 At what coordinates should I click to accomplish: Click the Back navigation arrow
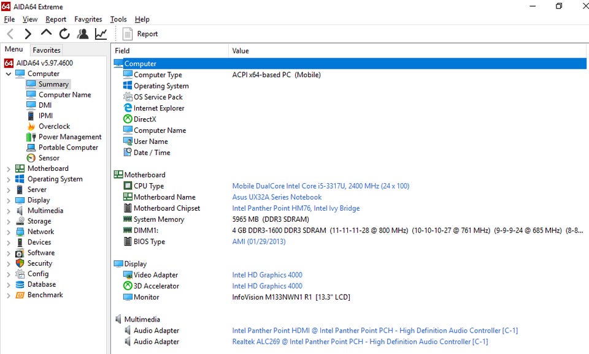(x=10, y=34)
